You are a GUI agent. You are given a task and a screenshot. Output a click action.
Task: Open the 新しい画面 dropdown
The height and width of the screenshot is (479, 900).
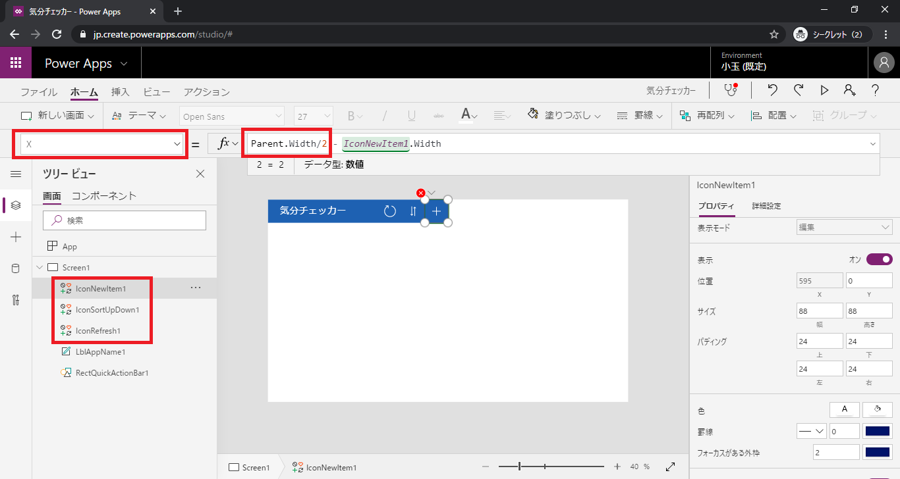point(57,115)
